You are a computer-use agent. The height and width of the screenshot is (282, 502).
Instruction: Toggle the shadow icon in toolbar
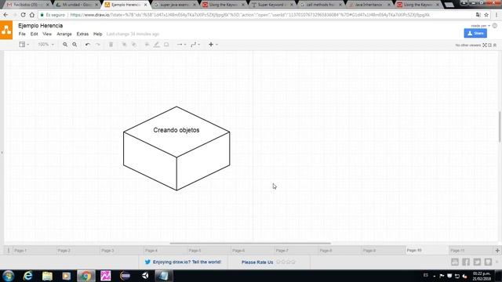[x=166, y=45]
